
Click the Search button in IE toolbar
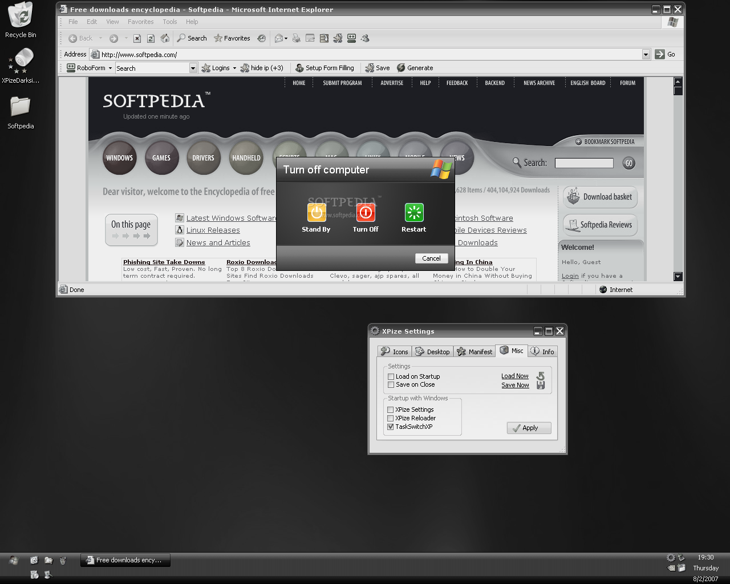pyautogui.click(x=192, y=38)
